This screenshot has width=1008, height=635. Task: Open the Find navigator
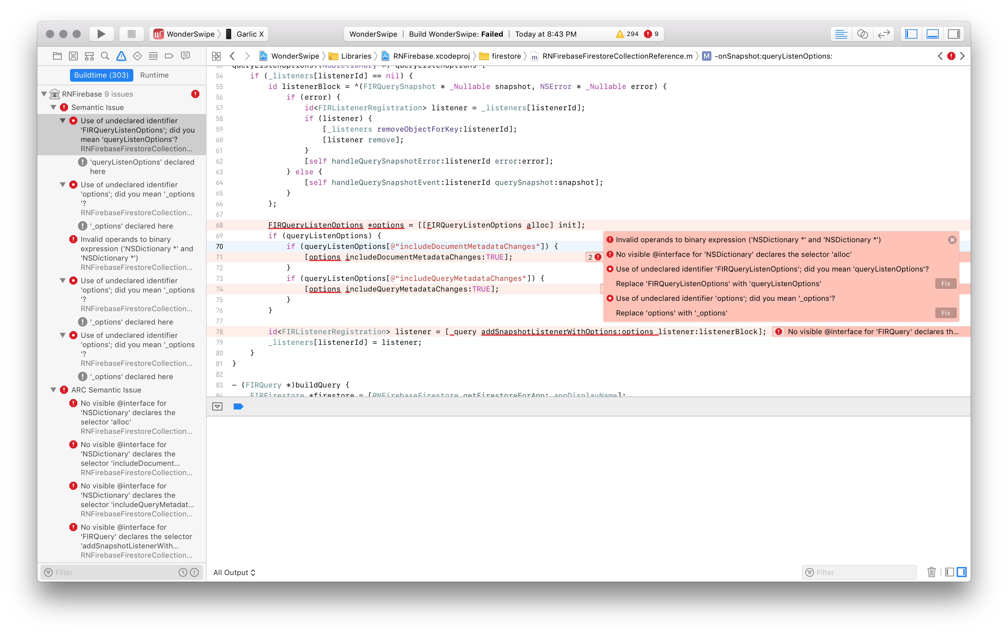pos(105,56)
